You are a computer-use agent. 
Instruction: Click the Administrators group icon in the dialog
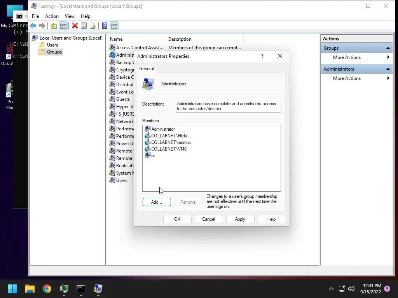pos(148,84)
